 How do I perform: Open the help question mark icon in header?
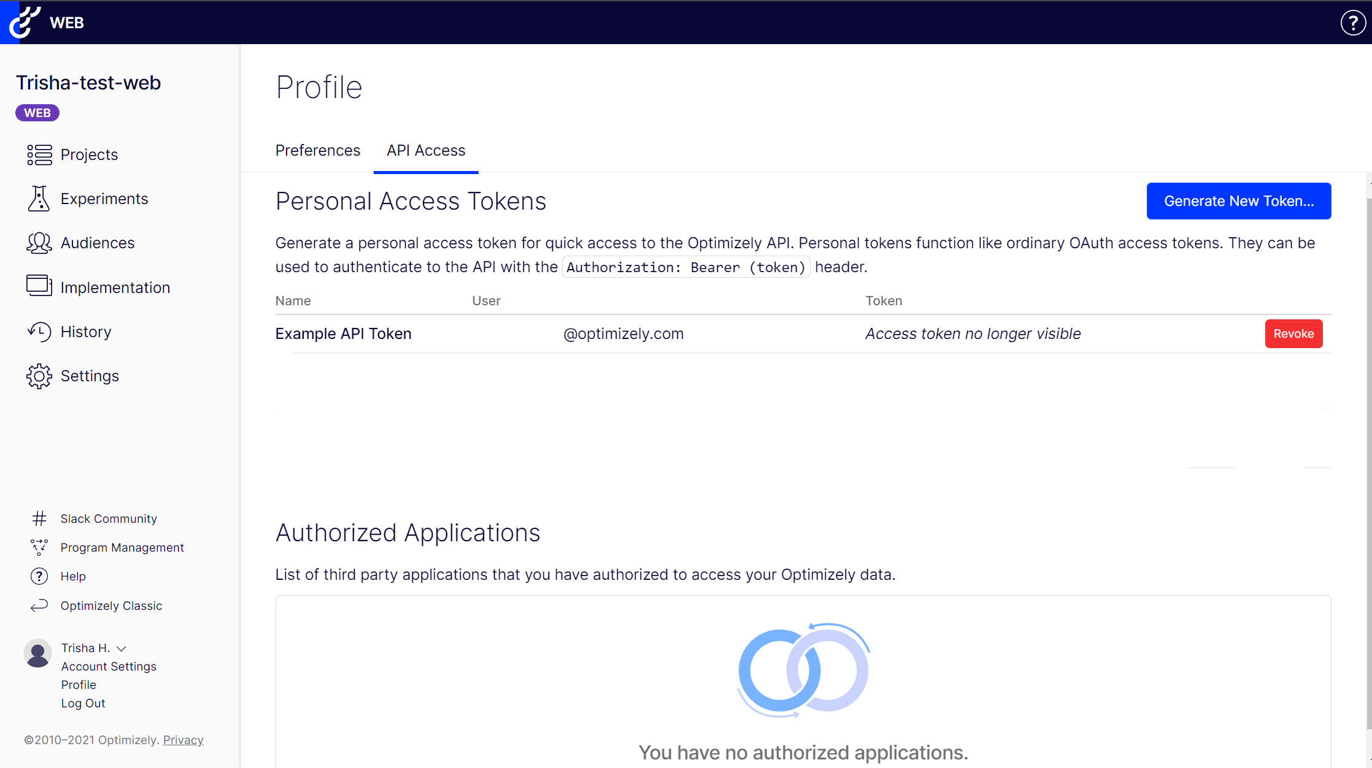[1353, 23]
